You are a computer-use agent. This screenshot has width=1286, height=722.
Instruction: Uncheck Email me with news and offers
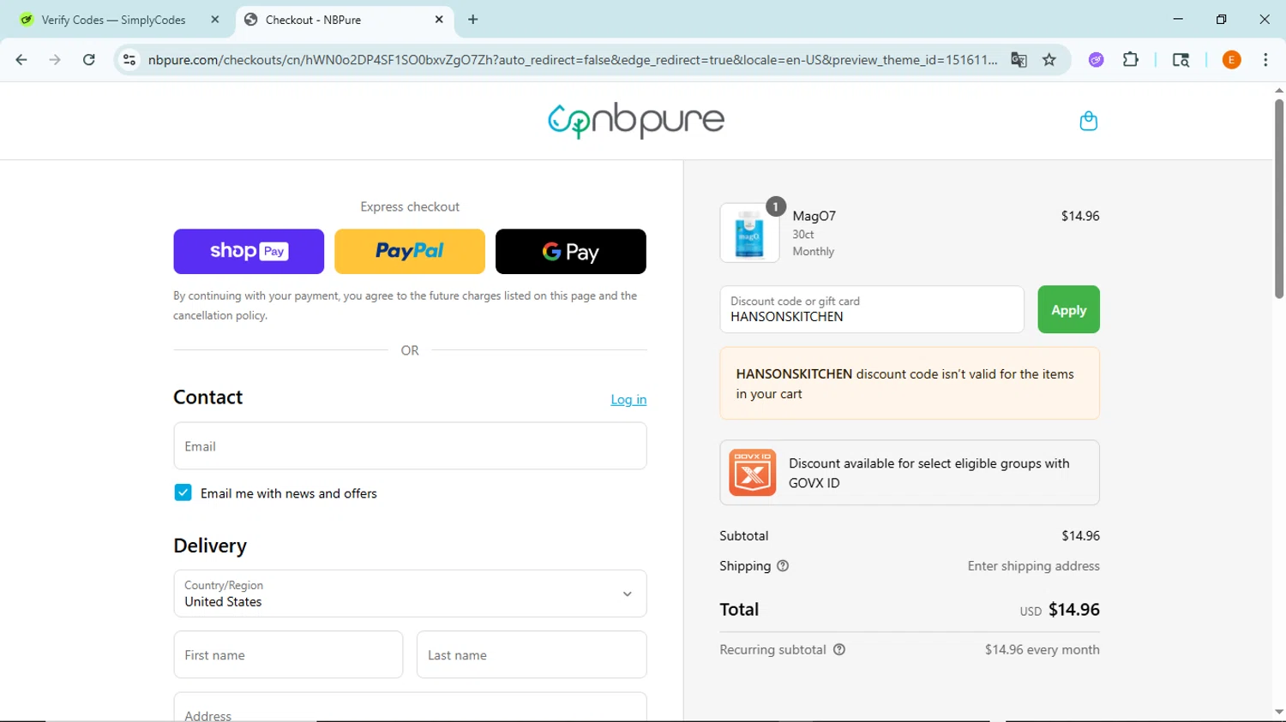183,492
